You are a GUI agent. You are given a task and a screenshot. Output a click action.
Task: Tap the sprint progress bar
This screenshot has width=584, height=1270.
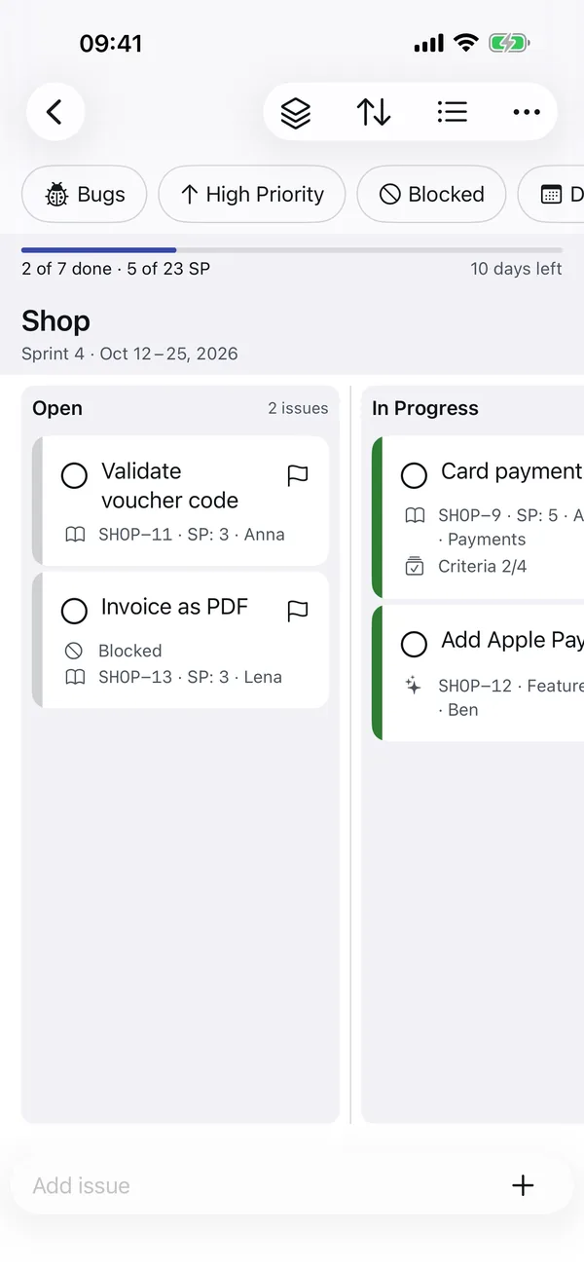coord(292,250)
